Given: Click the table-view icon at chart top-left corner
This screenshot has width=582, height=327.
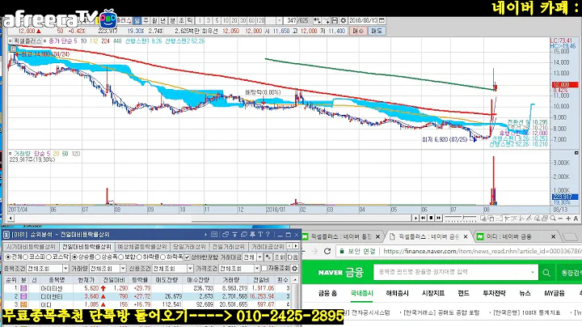Looking at the screenshot, I should click(13, 49).
